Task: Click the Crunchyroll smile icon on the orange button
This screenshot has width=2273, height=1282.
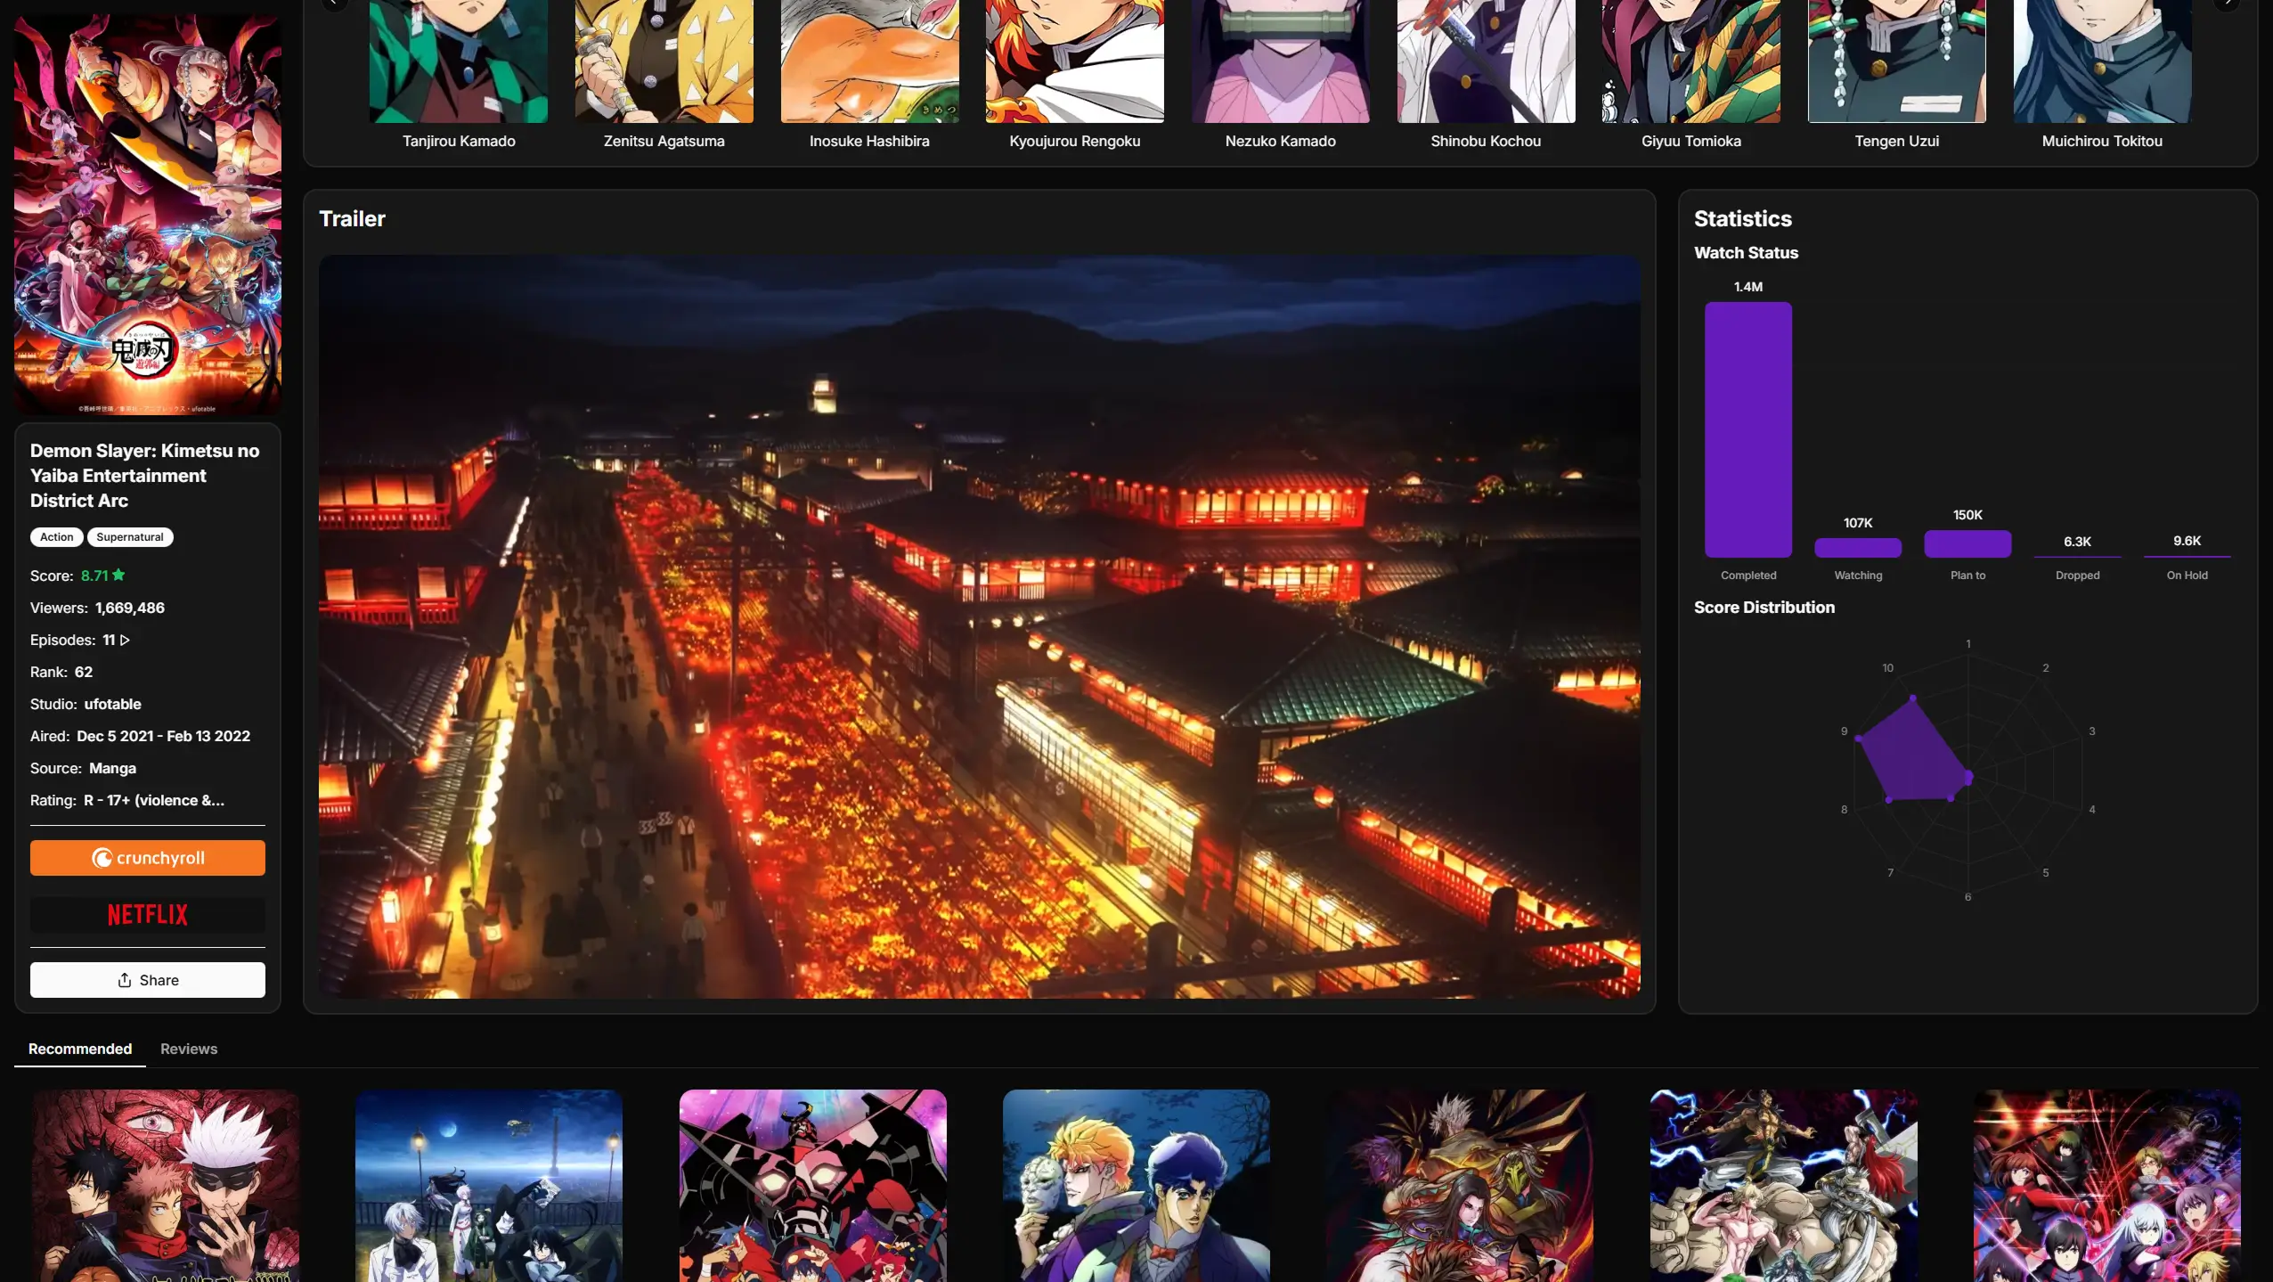Action: 101,858
